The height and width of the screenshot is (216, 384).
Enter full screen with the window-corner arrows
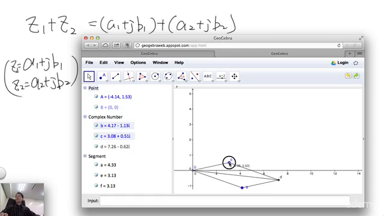coord(361,38)
